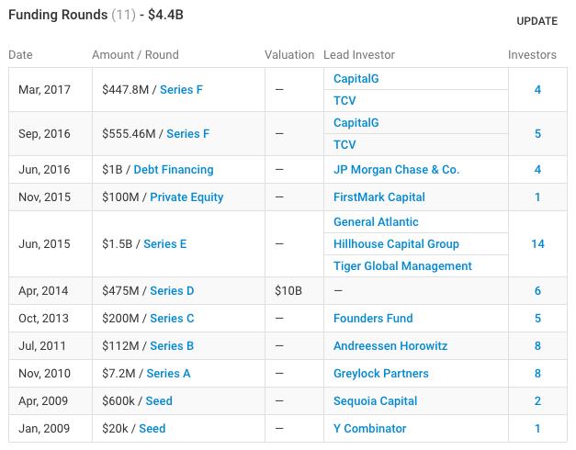Click the UPDATE button
This screenshot has height=450, width=576.
pos(536,21)
